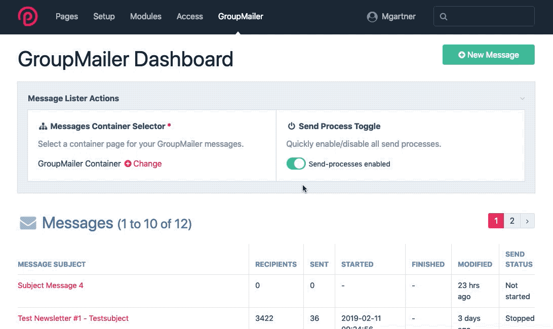Open the Access menu
Screen dimensions: 553x329
[x=190, y=17]
